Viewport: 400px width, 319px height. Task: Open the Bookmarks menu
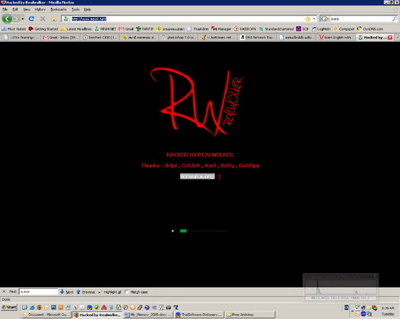tap(58, 9)
